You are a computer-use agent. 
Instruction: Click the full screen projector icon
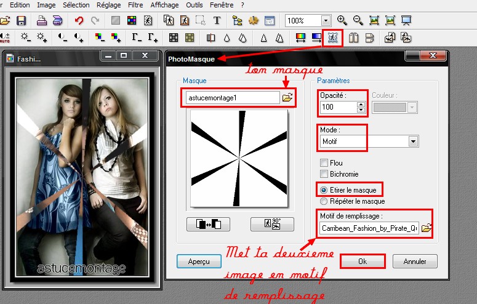[406, 20]
